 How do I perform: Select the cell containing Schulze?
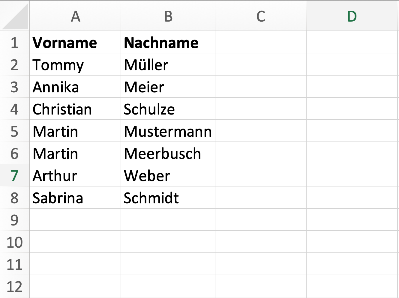168,109
